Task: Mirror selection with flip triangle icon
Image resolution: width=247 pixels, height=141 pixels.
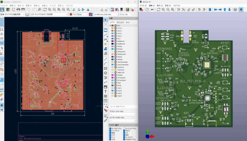Action: (x=88, y=9)
